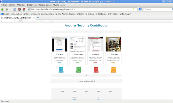This screenshot has height=103, width=173.
Task: Bookmark this page with the star icon
Action: tap(133, 9)
